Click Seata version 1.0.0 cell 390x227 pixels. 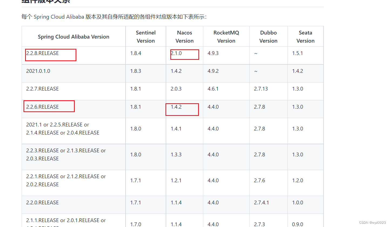pyautogui.click(x=306, y=205)
